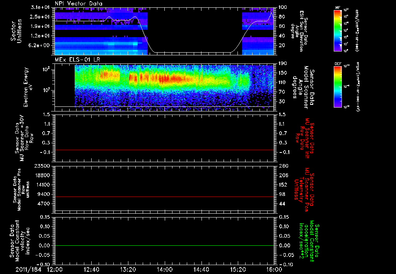Click the '3.1e+01' sector tick label
This screenshot has height=274, width=396.
coord(40,7)
